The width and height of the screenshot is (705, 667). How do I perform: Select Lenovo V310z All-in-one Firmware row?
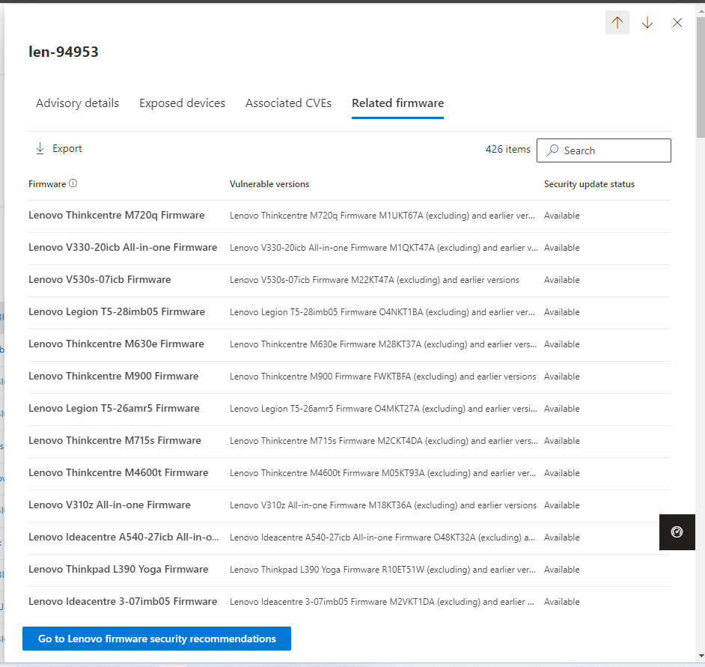[350, 505]
